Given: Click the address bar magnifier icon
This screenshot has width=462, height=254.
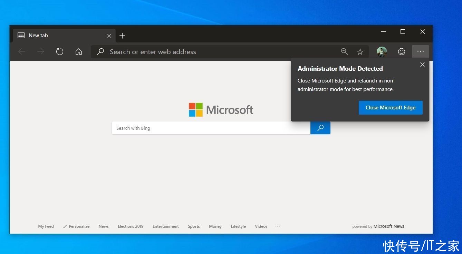Looking at the screenshot, I should tap(100, 52).
